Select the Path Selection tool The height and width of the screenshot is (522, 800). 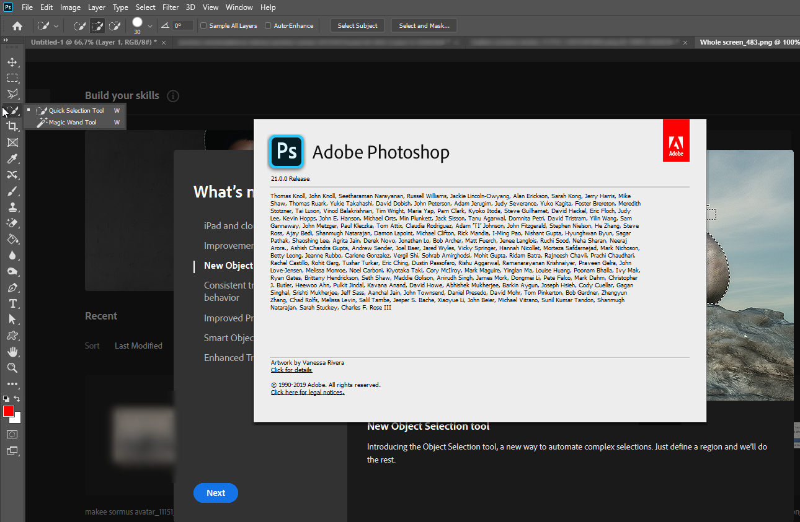[12, 320]
